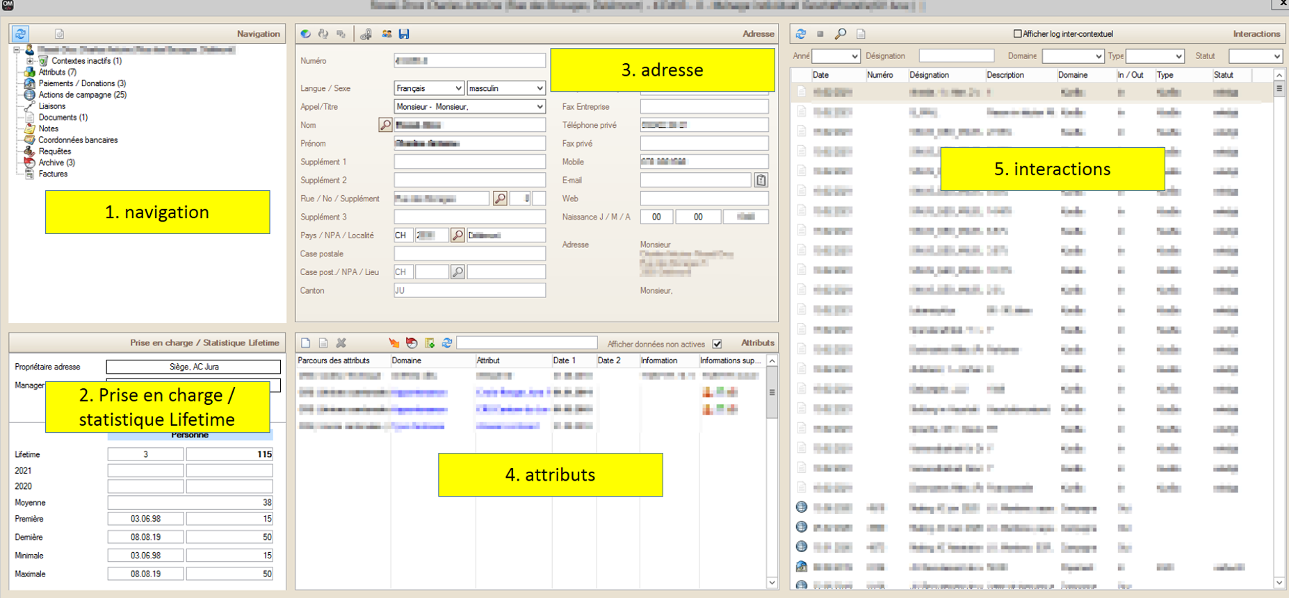Click Interactions list scroll down arrow
The width and height of the screenshot is (1289, 598).
(1279, 583)
